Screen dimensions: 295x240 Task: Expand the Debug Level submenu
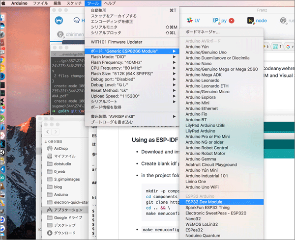132,85
